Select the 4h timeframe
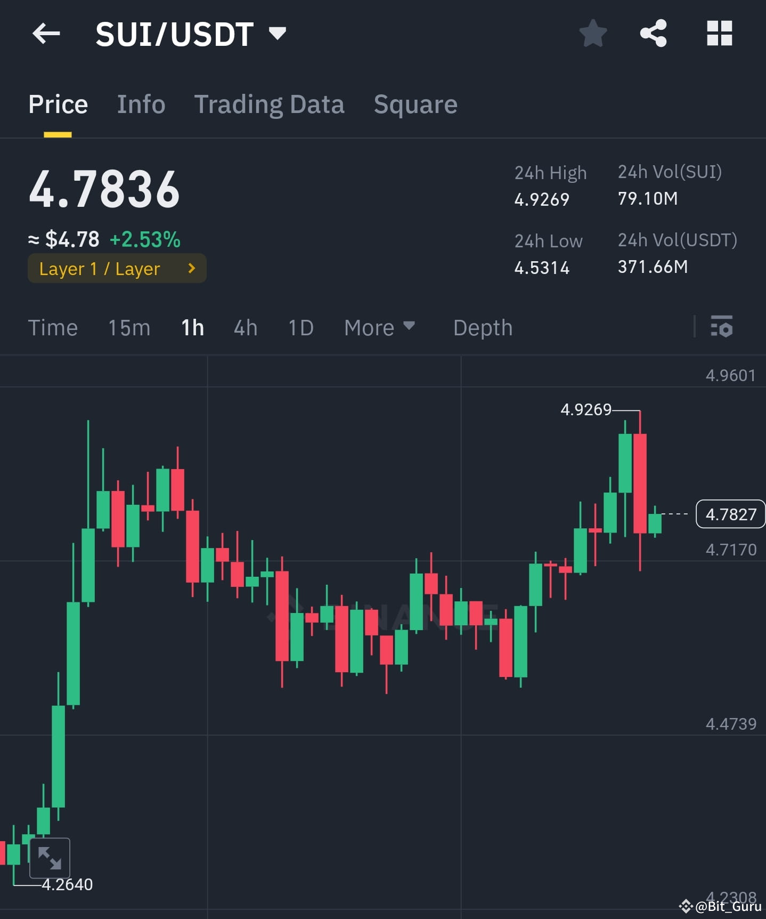This screenshot has width=766, height=919. [245, 328]
